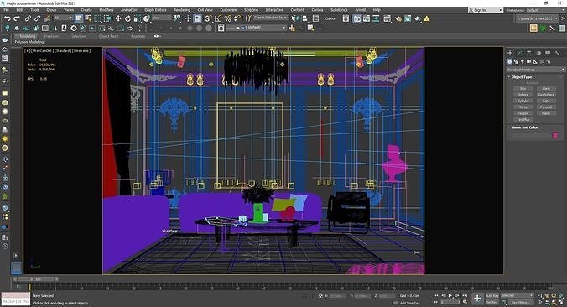Open the Help menu
This screenshot has height=307, width=567.
(377, 10)
